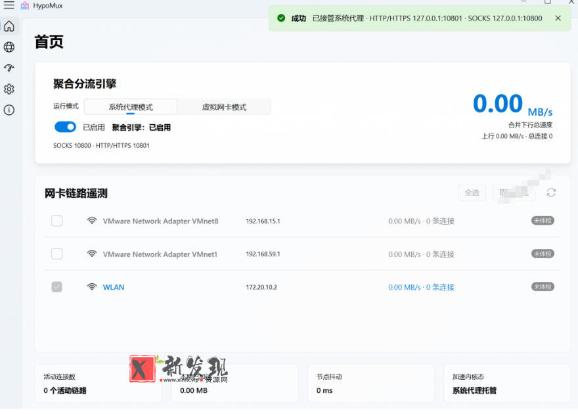Click the 首页 page heading

point(49,41)
